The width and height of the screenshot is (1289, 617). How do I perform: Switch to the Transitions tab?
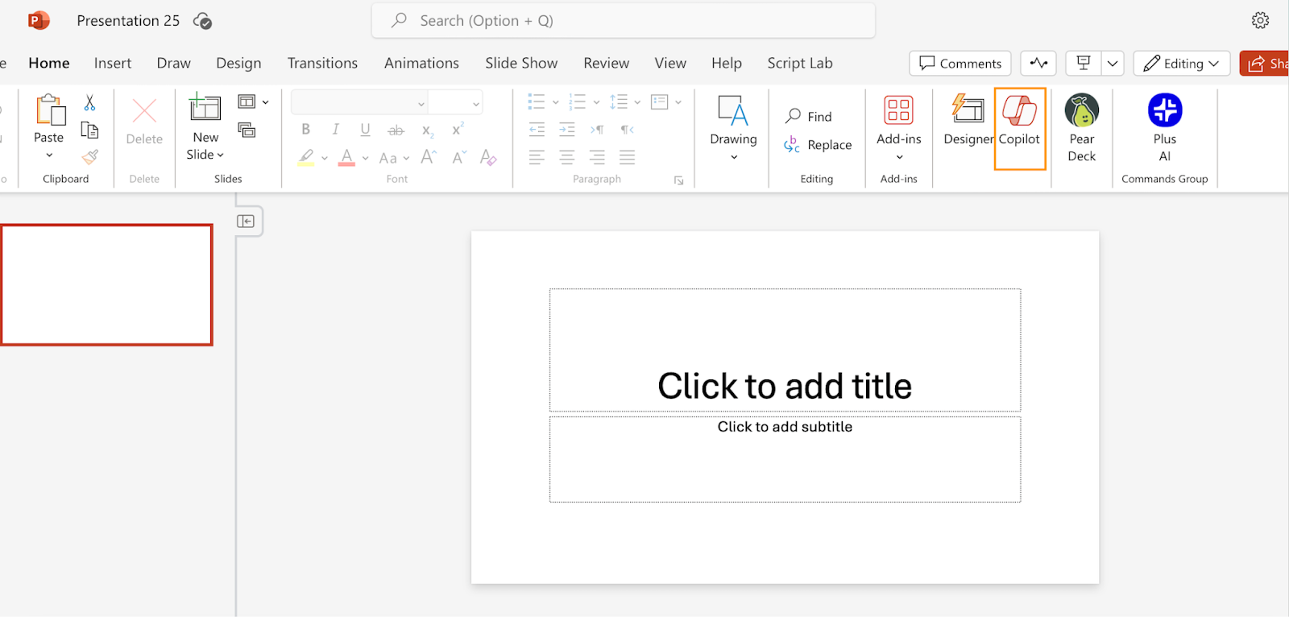[322, 63]
